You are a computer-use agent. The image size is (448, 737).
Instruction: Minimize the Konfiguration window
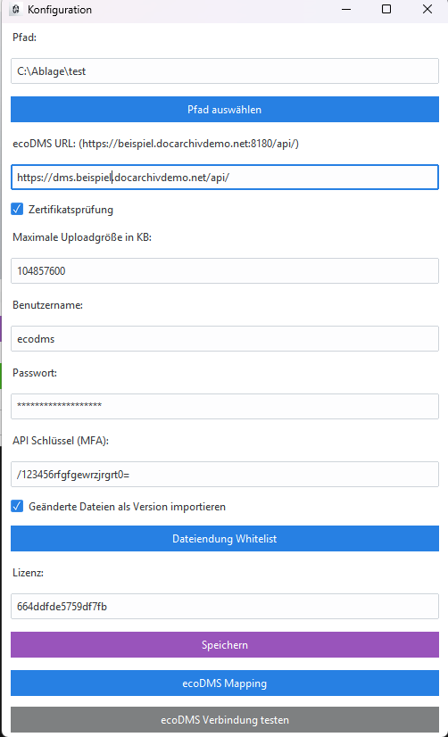tap(346, 9)
